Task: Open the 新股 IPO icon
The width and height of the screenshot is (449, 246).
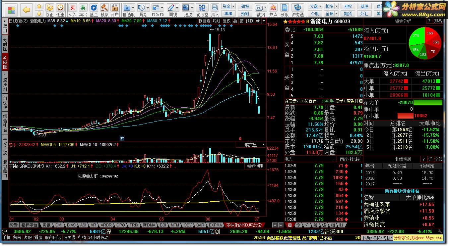Action: (285, 10)
